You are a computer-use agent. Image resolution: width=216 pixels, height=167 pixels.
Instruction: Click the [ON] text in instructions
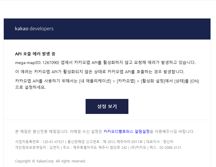(x=194, y=81)
